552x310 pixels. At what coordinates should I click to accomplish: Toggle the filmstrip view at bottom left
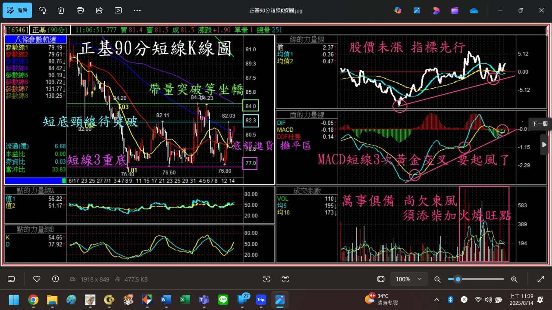click(x=11, y=279)
